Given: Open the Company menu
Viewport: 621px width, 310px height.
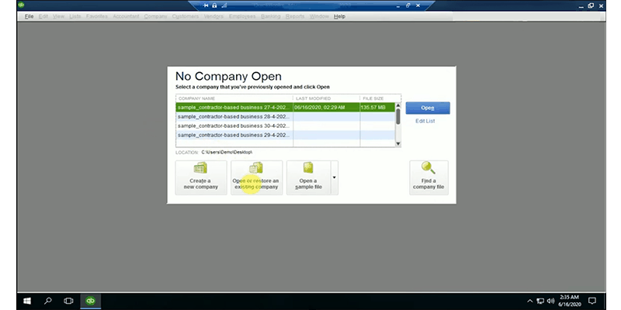Looking at the screenshot, I should pos(155,16).
